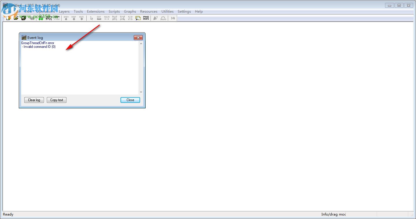
Task: Open the Graphs menu
Action: [x=130, y=12]
